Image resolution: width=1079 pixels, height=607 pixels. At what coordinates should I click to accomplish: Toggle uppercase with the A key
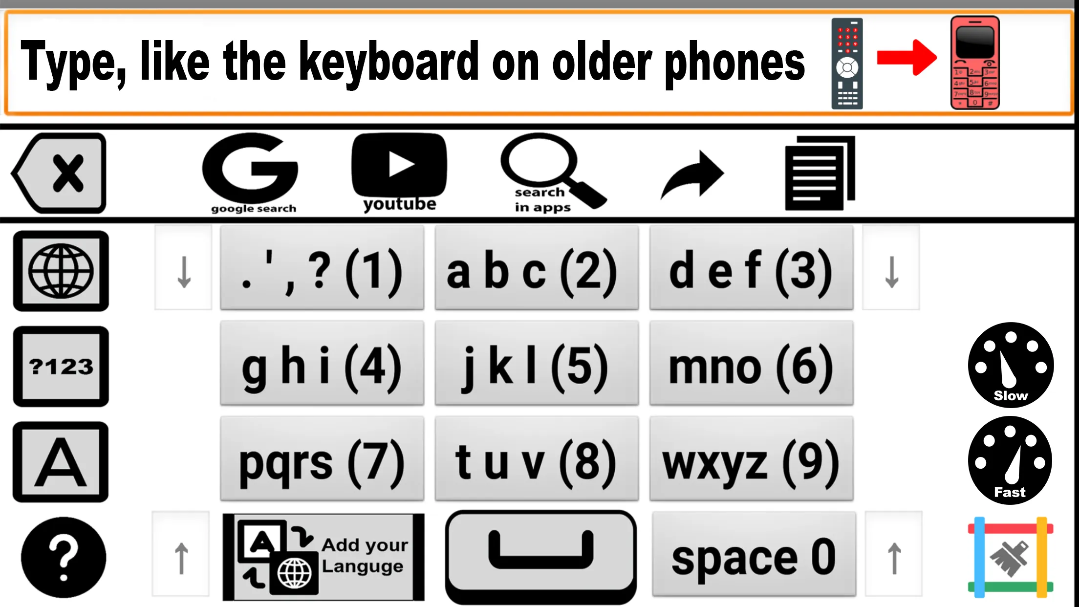click(61, 461)
